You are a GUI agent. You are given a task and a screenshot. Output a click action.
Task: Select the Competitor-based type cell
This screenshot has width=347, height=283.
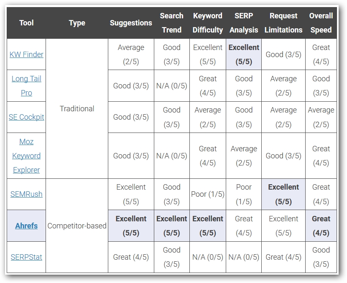(x=77, y=225)
